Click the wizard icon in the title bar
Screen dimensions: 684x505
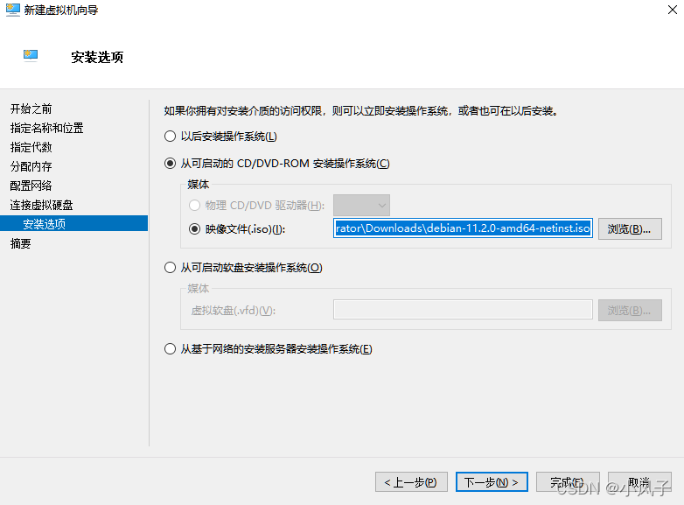coord(12,10)
